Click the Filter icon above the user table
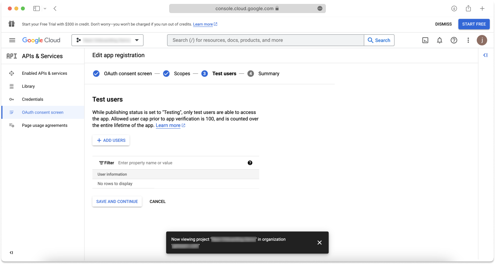Screen dimensions: 495x264 click(102, 163)
